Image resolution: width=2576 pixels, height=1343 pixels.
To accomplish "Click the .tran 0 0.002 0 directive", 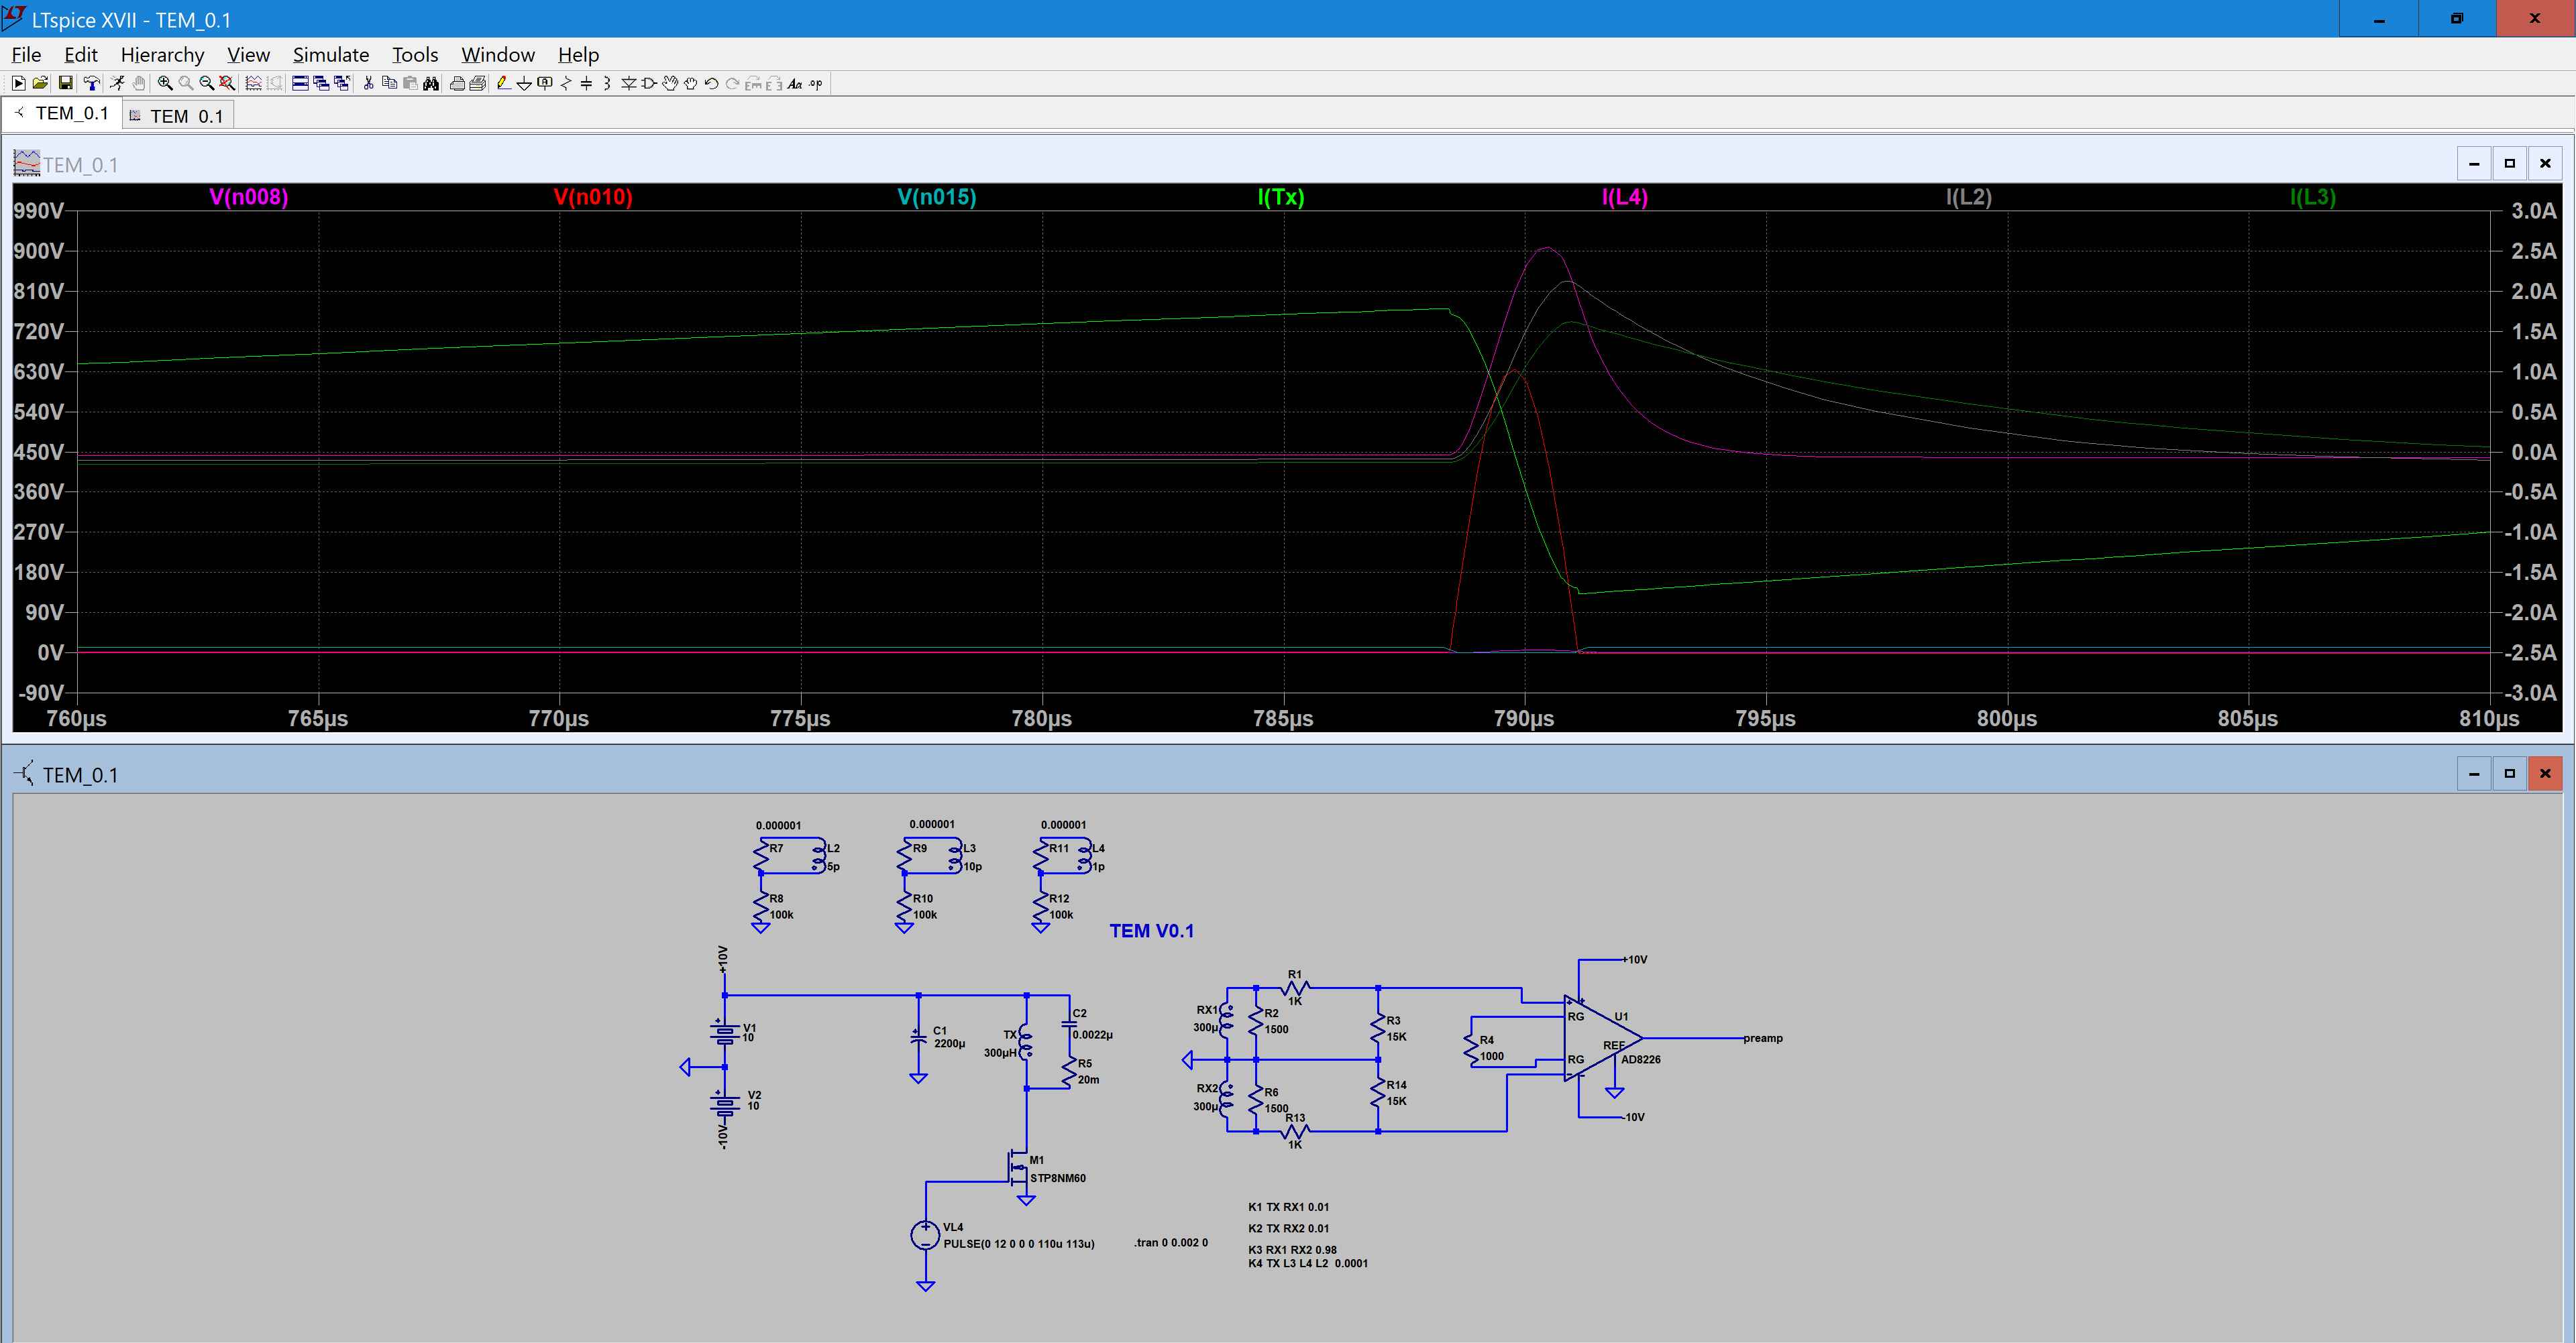I will [1170, 1243].
